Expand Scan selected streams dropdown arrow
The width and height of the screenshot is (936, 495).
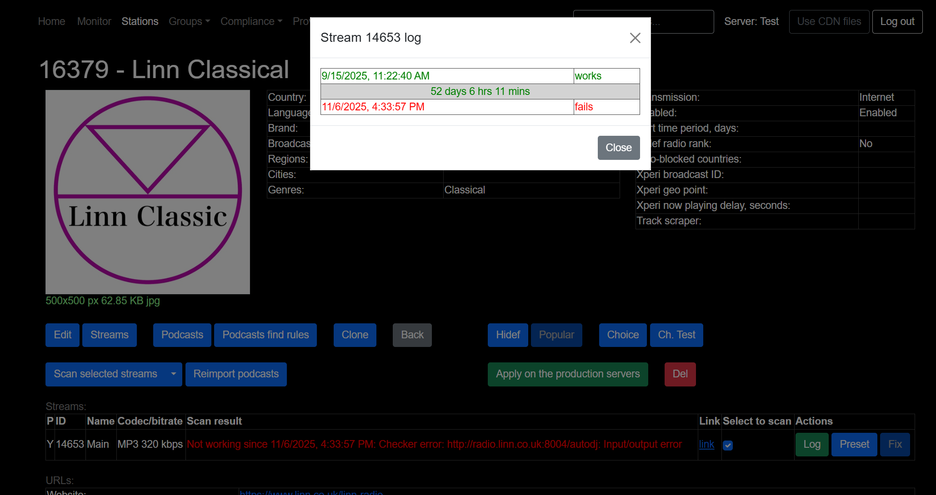[x=173, y=374]
